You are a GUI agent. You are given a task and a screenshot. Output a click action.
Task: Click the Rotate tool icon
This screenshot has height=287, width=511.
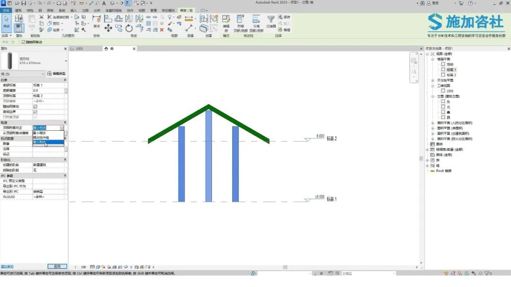(x=129, y=28)
